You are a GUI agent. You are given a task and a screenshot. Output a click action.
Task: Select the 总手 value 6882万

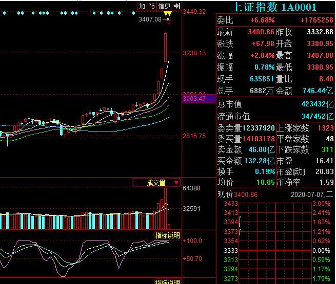click(262, 91)
